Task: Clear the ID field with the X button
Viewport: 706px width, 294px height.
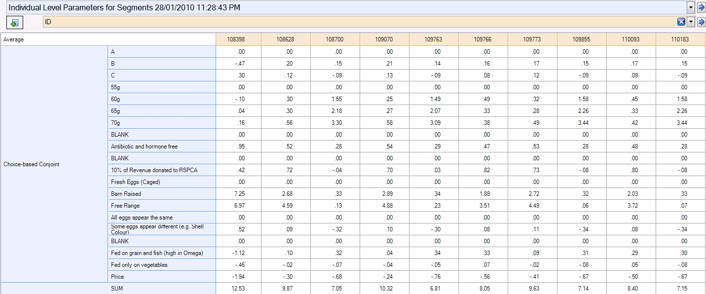Action: 681,22
